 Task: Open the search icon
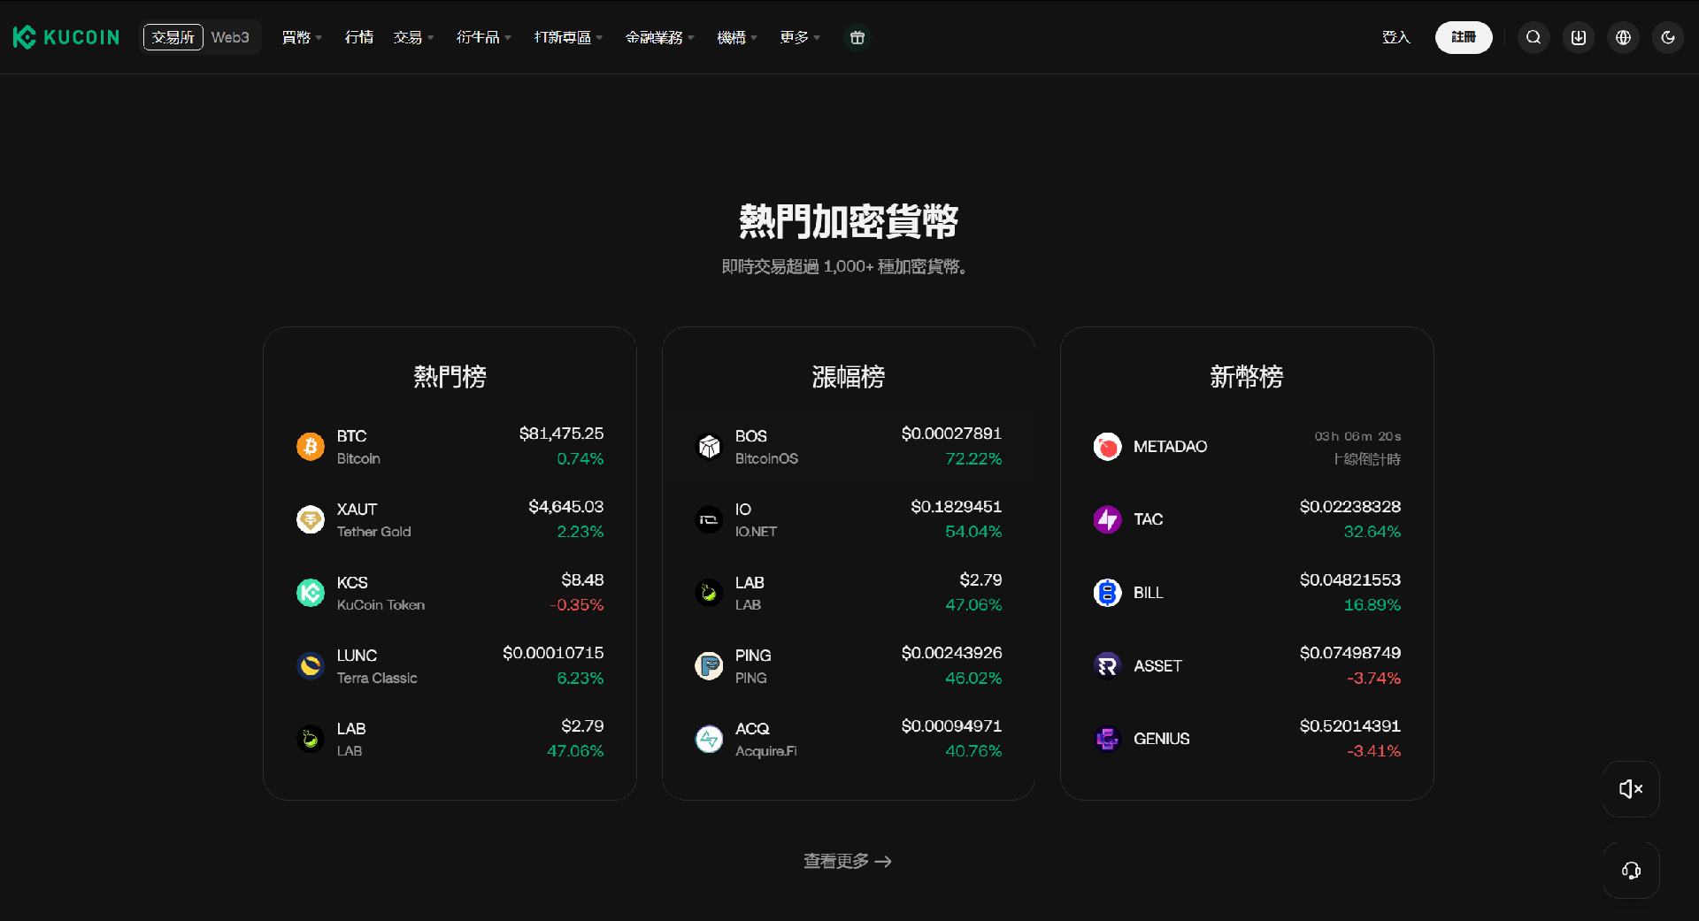1534,37
